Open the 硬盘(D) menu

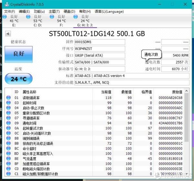tap(69, 12)
